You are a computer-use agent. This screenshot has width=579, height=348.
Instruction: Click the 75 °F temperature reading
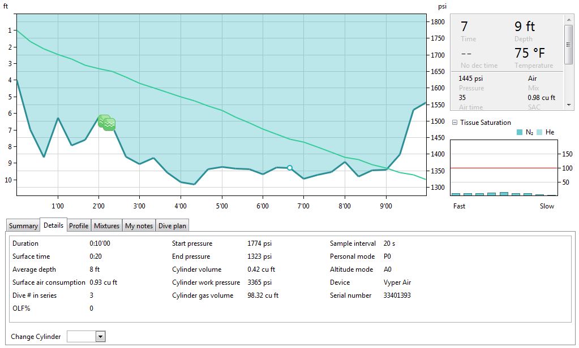[529, 53]
